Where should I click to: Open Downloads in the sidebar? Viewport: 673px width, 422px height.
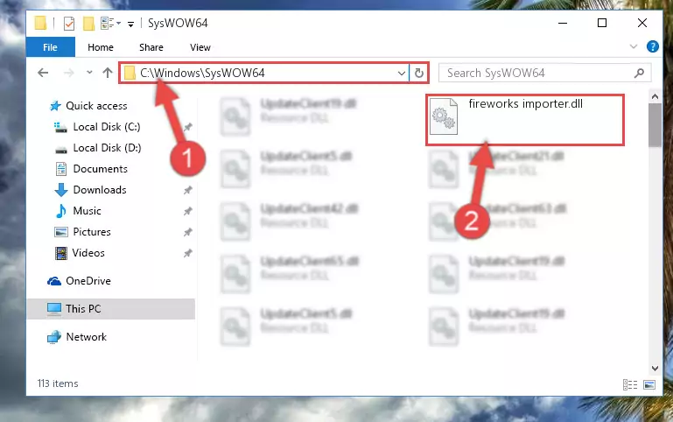click(100, 190)
